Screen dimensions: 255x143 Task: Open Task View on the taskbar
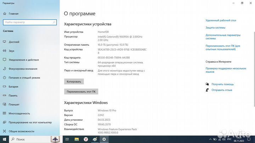click(x=67, y=139)
